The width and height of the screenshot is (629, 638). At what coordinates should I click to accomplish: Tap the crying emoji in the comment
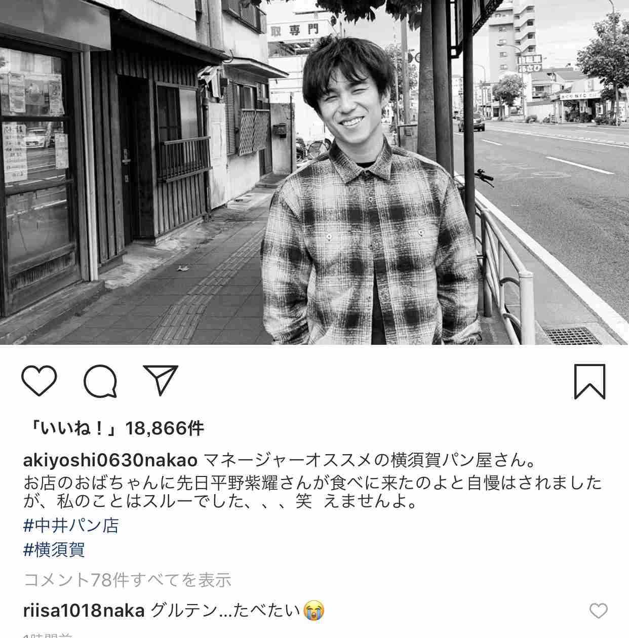tap(313, 611)
